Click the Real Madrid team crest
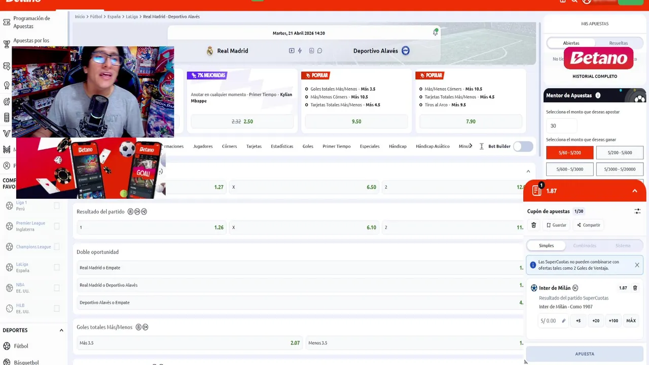This screenshot has width=649, height=365. pyautogui.click(x=210, y=51)
